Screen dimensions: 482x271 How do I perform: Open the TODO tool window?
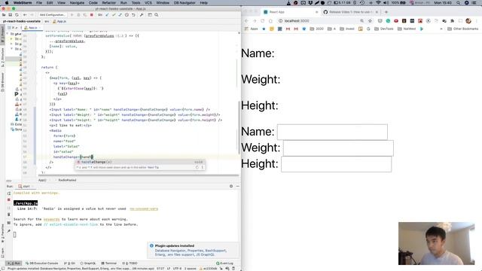[130, 263]
